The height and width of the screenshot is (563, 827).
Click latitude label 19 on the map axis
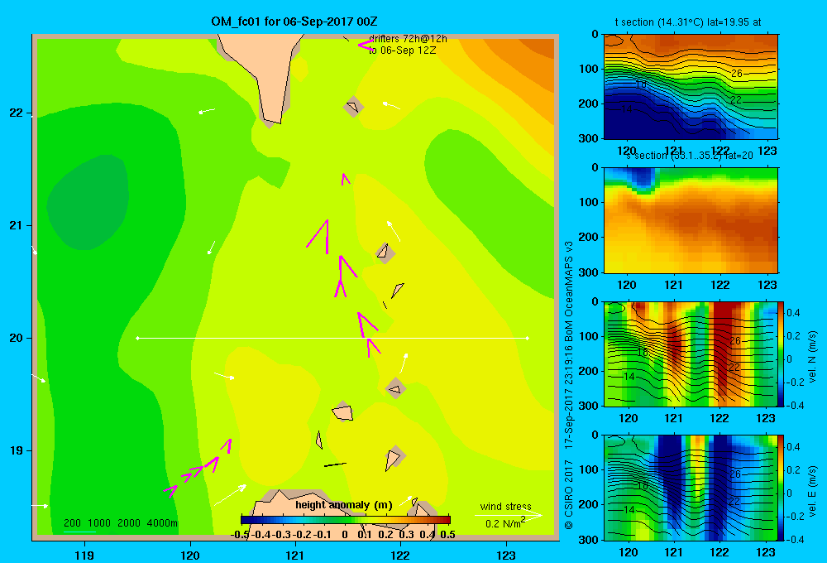[17, 450]
